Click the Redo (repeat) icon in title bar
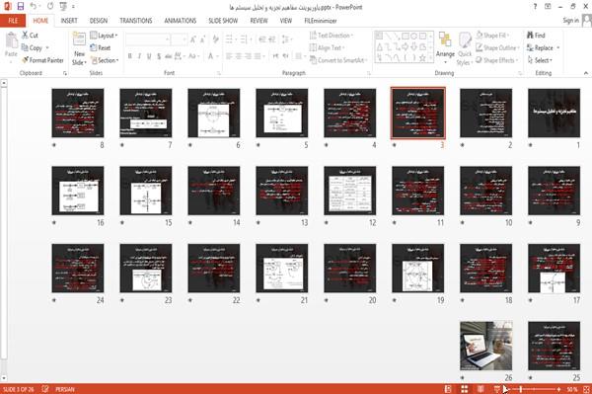The image size is (592, 394). pyautogui.click(x=50, y=7)
